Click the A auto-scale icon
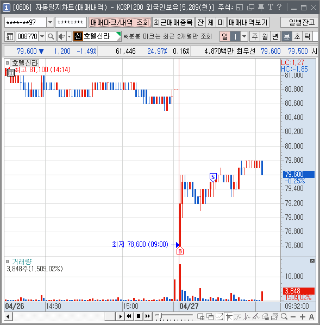320x325 pixels. (311, 317)
